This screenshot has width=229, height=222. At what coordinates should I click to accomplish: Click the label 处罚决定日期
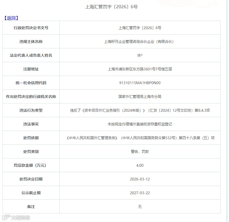[x=31, y=179]
